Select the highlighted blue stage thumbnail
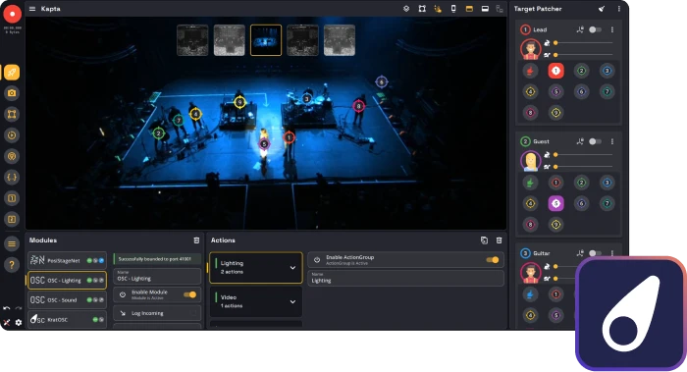The height and width of the screenshot is (372, 687). [x=266, y=40]
